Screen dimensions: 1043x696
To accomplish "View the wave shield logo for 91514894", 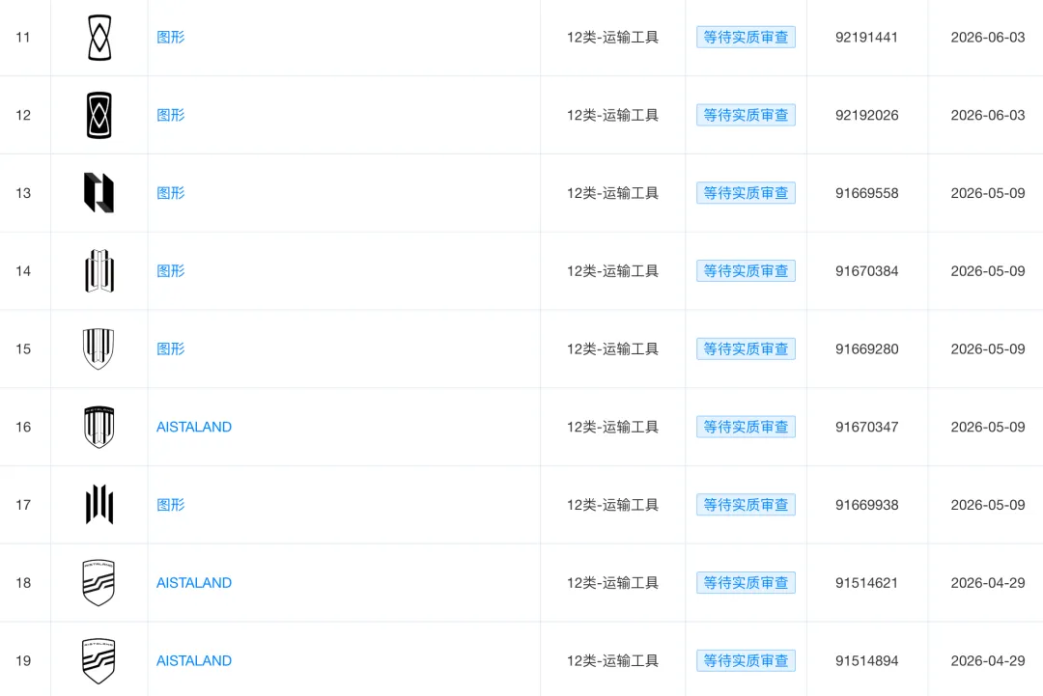I will click(99, 661).
